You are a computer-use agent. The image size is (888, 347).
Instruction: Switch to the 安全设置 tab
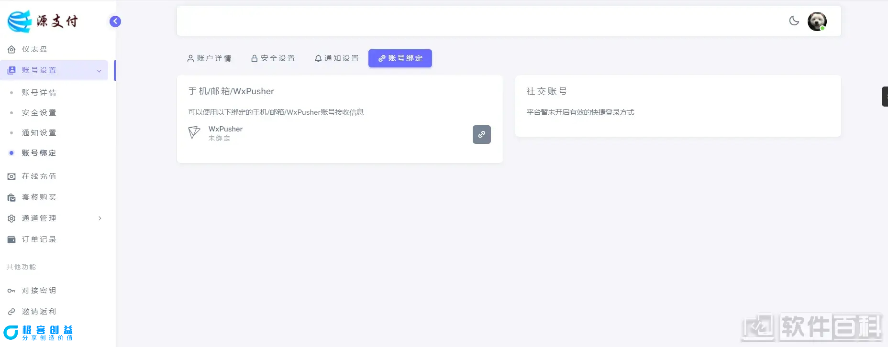click(x=273, y=58)
